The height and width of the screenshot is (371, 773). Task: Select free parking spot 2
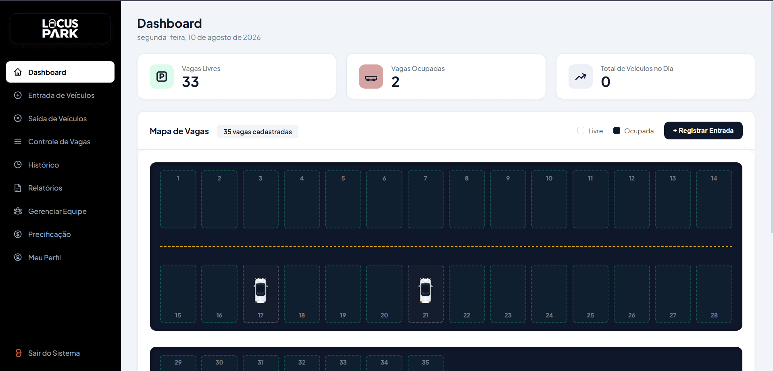tap(219, 199)
